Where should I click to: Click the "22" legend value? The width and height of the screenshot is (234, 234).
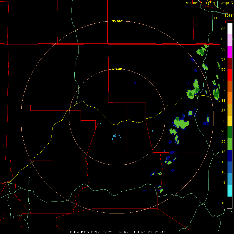click(x=223, y=141)
